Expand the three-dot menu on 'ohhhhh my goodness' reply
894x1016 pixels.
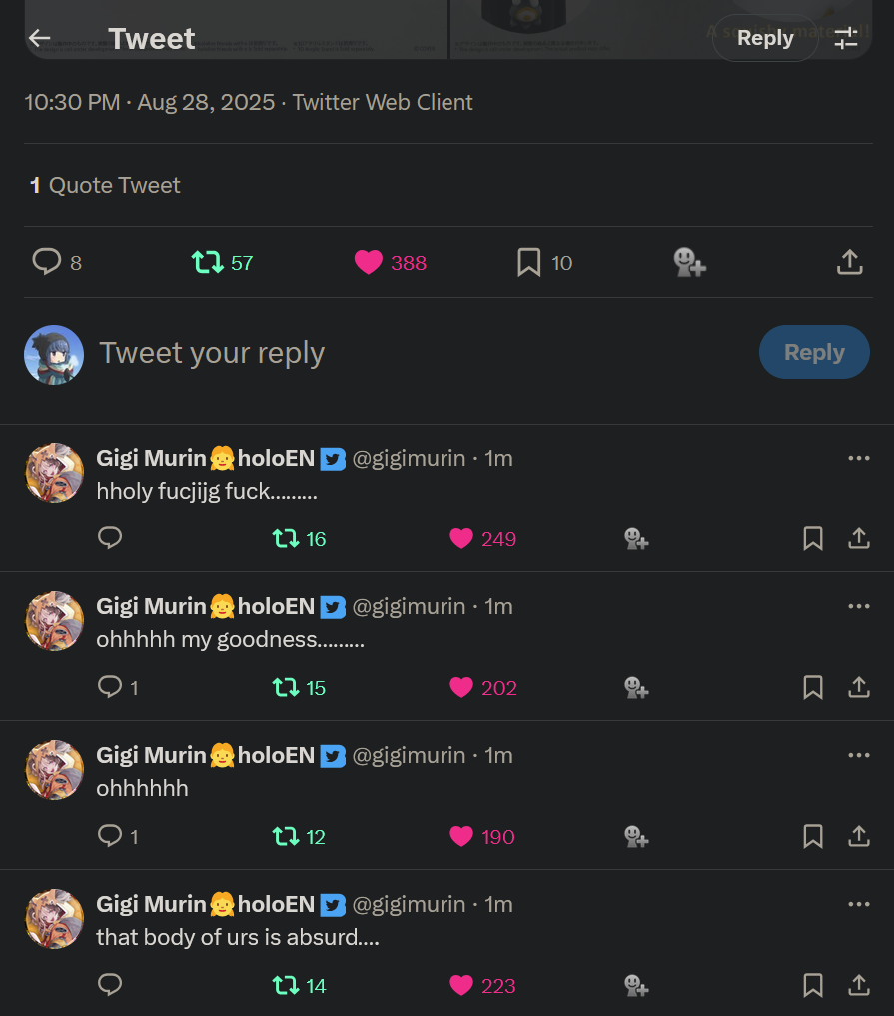point(858,606)
